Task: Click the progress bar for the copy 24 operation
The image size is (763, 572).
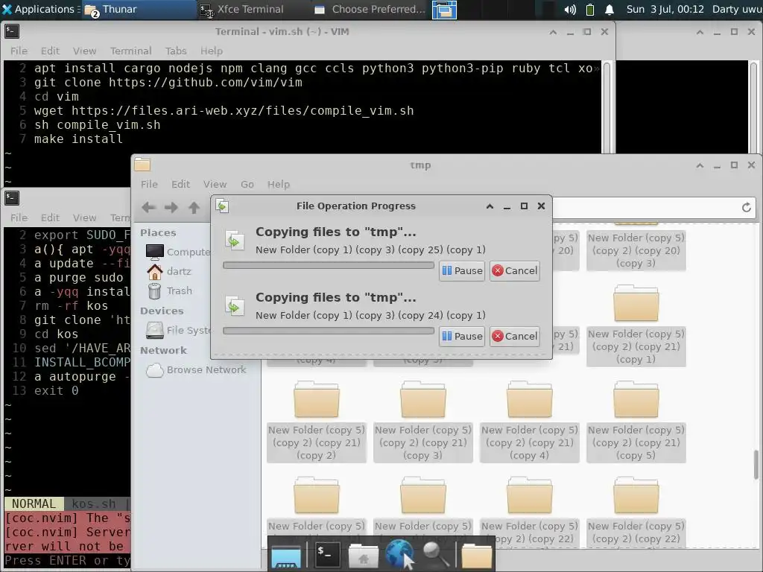Action: [329, 331]
